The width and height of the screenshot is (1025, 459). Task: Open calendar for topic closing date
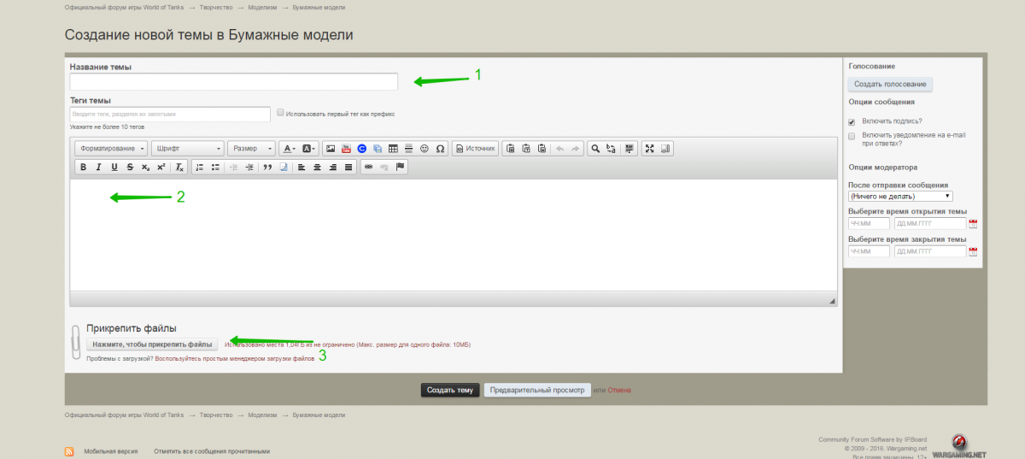973,252
